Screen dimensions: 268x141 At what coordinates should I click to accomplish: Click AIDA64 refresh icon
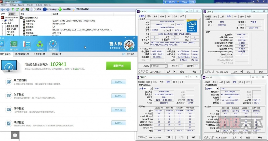point(18,9)
